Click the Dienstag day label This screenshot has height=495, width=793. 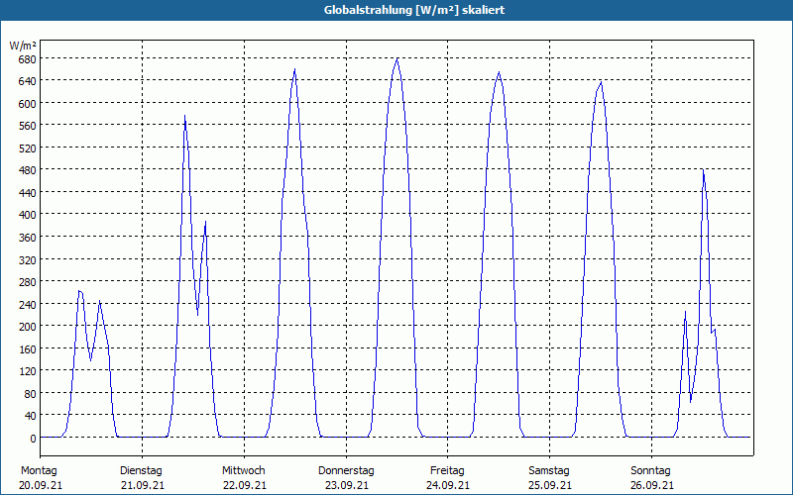[x=141, y=471]
